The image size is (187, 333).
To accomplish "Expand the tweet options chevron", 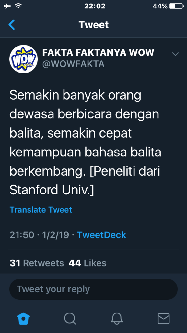I will (175, 54).
